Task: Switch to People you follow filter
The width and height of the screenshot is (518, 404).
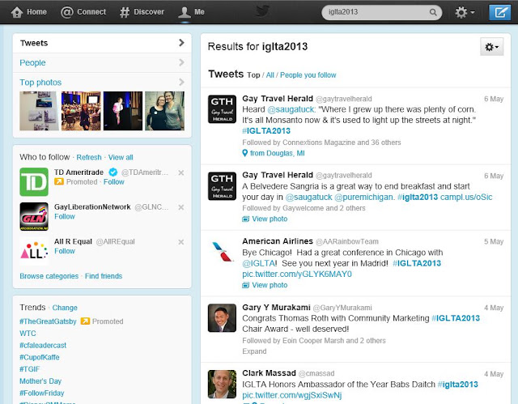Action: tap(308, 75)
